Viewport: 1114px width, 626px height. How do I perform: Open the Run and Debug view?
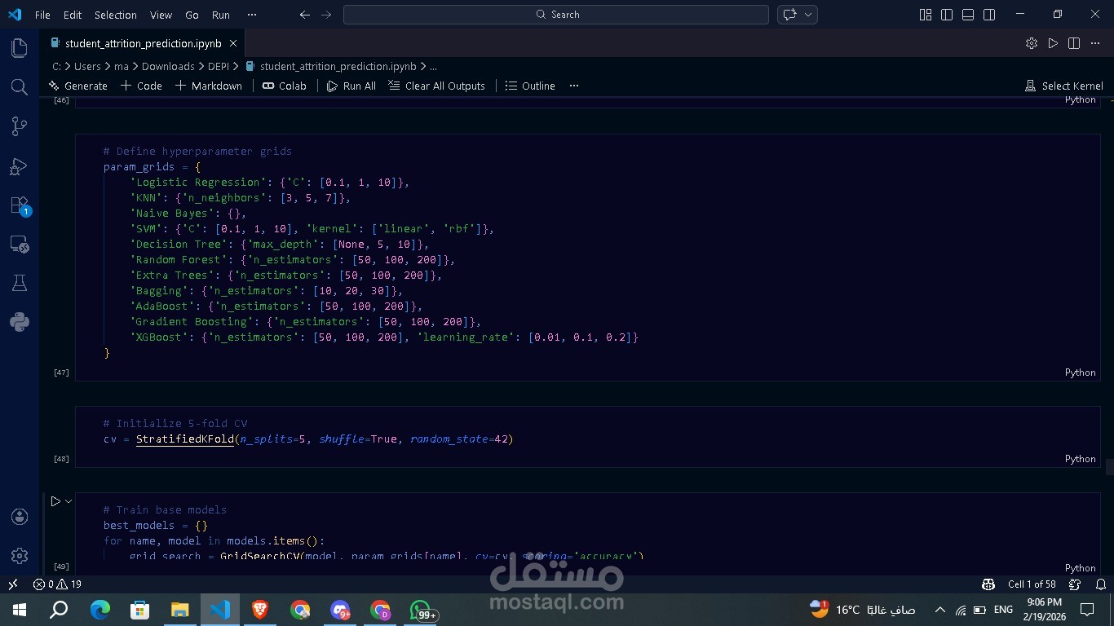[x=20, y=166]
